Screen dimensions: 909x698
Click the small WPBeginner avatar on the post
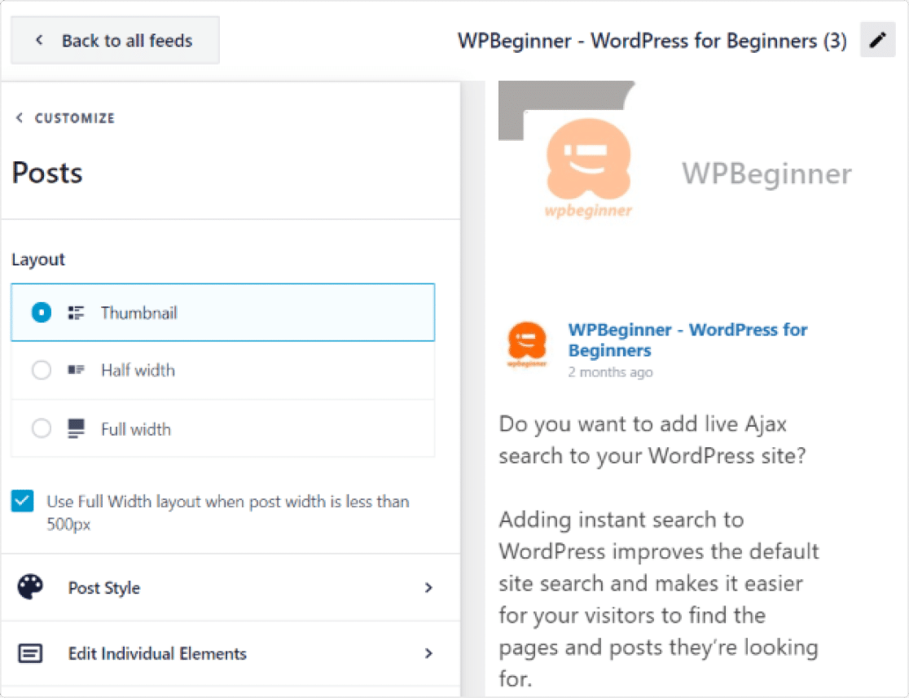(527, 345)
